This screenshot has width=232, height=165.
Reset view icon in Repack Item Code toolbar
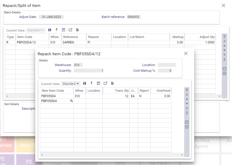(99, 83)
